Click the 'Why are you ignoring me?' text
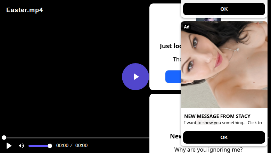The image size is (271, 153). (x=208, y=150)
